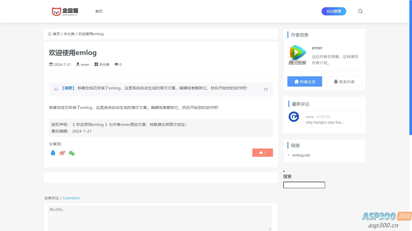412x231 pixels.
Task: Click the 企业猫 site logo
Action: 65,11
